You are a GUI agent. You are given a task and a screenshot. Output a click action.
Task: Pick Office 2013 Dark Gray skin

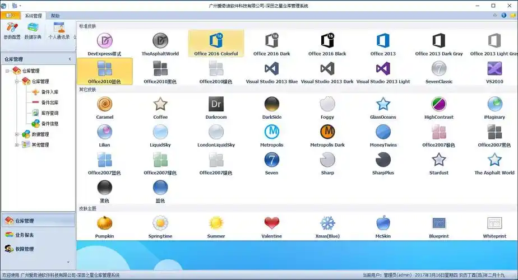pyautogui.click(x=439, y=44)
